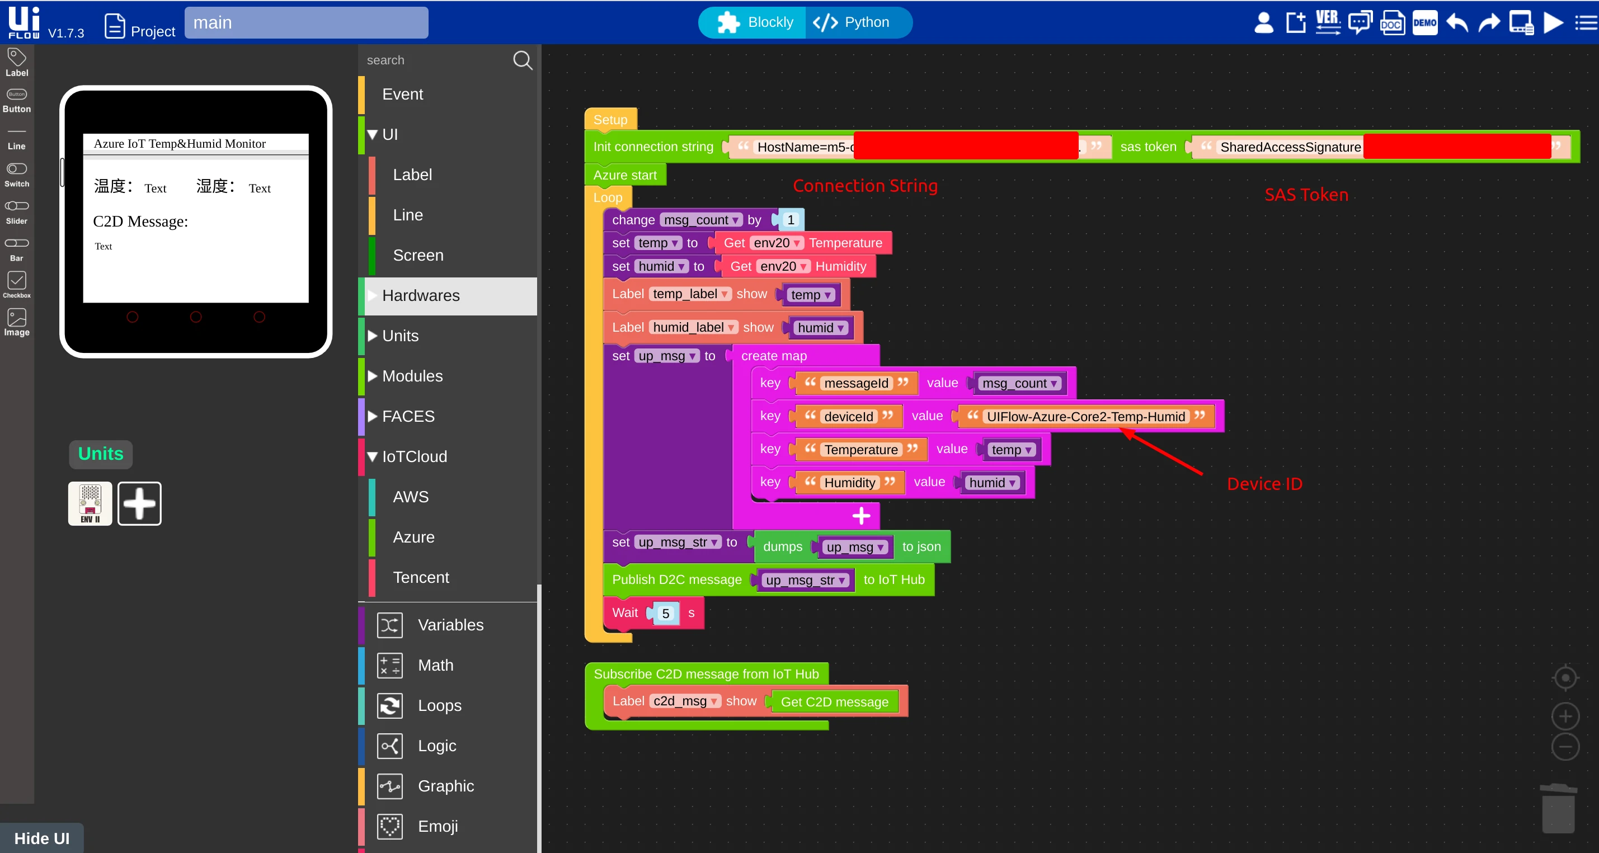This screenshot has height=853, width=1599.
Task: Pick the Checkbox widget in the widget bar
Action: [17, 285]
